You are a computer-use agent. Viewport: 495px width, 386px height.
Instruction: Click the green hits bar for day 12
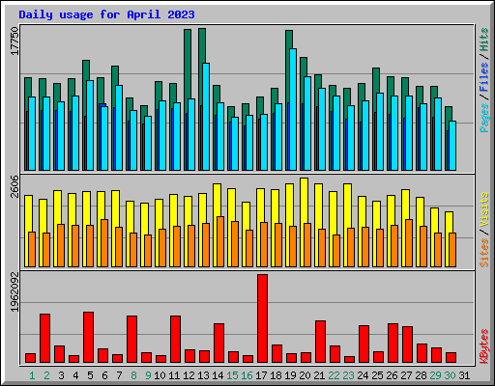188,64
